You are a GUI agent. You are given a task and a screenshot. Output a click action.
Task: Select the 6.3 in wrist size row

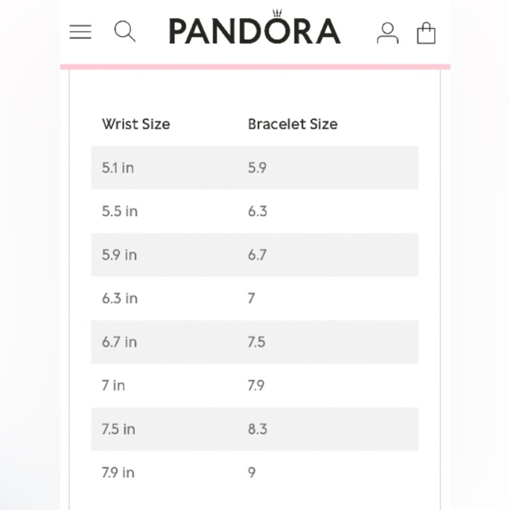[254, 298]
